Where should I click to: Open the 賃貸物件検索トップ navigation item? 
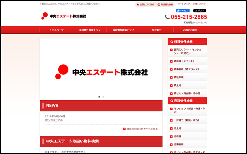pos(123,30)
